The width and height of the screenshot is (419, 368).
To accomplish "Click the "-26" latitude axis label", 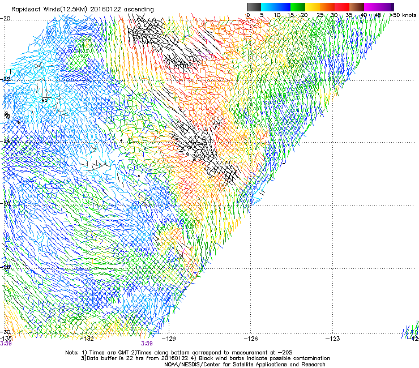I will (6, 203).
